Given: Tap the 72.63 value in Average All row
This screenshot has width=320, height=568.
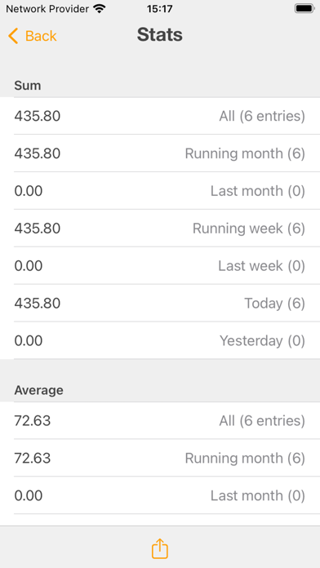Looking at the screenshot, I should 33,420.
